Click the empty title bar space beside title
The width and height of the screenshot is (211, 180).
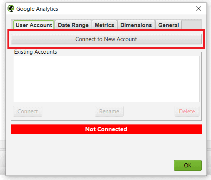click(127, 9)
